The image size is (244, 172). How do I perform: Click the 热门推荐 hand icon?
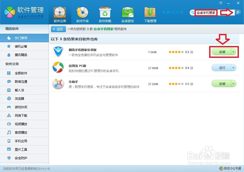click(x=9, y=38)
